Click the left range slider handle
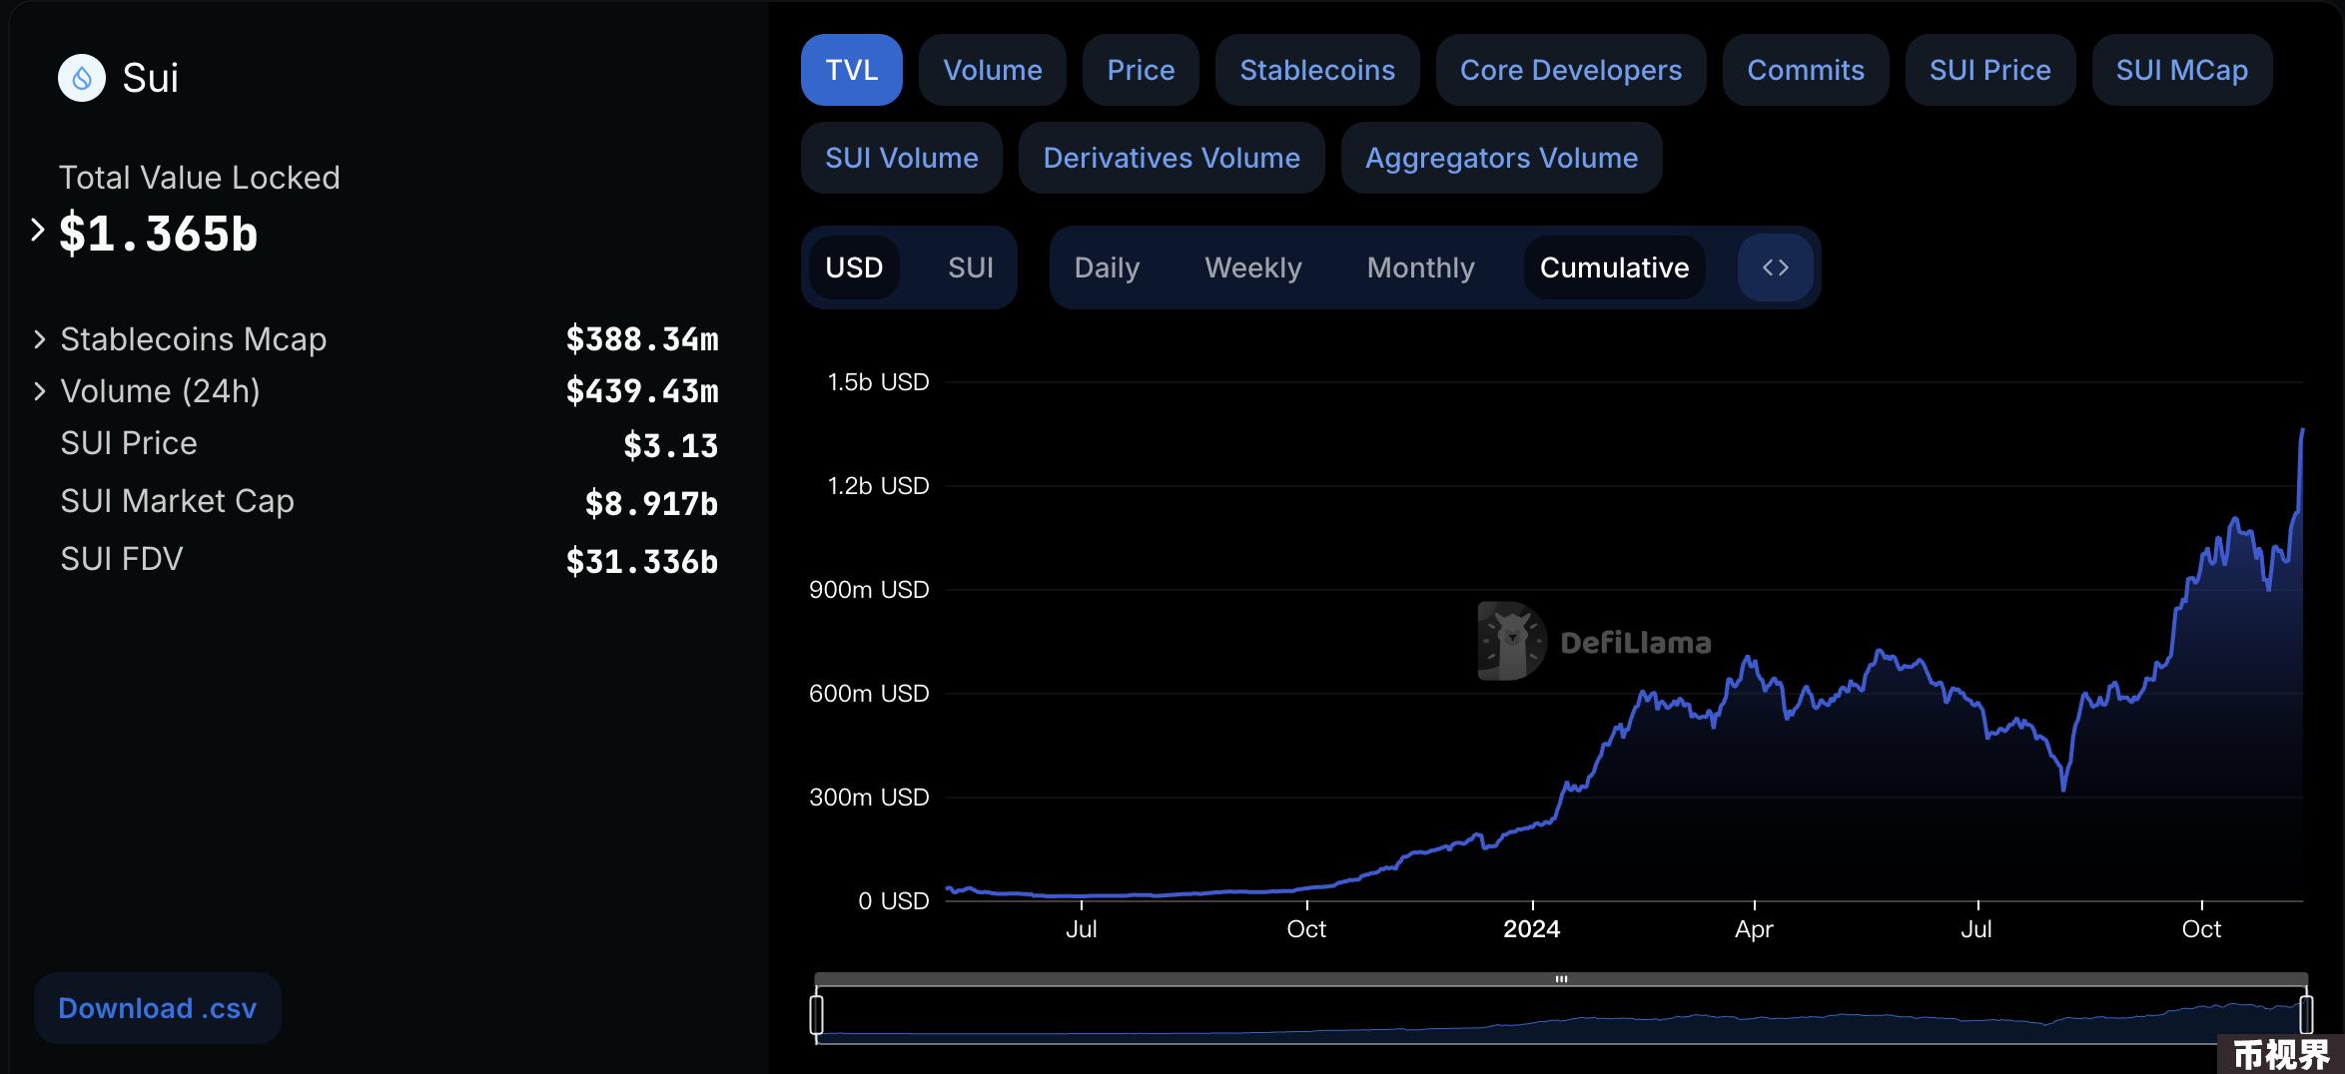 (x=817, y=1014)
